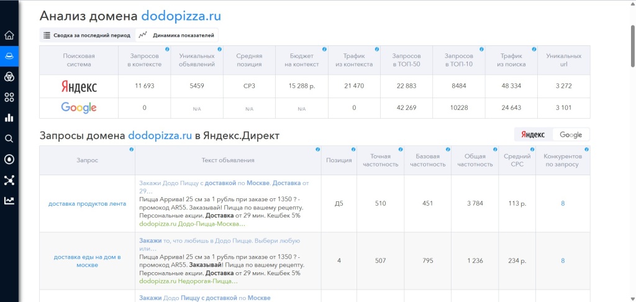This screenshot has height=302, width=636.
Task: Info icon next to Запросов в контексте
Action: point(167,49)
